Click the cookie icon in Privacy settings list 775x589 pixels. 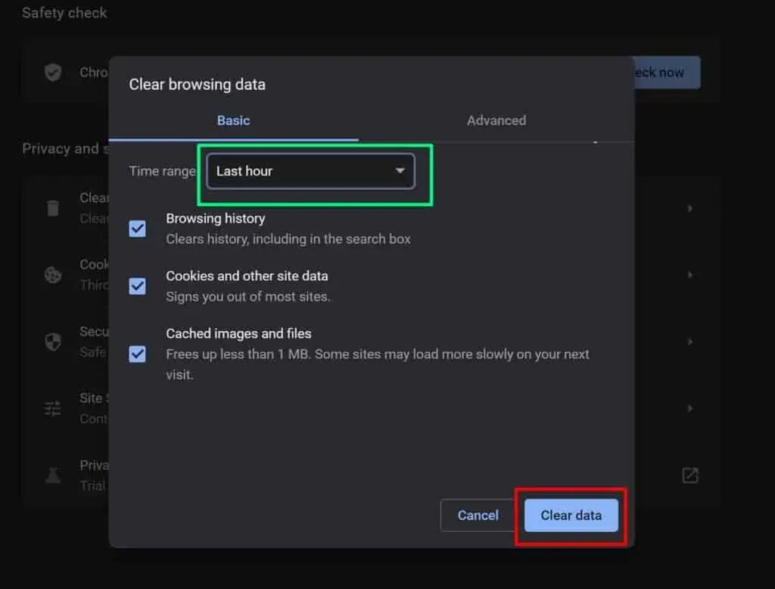[x=53, y=275]
